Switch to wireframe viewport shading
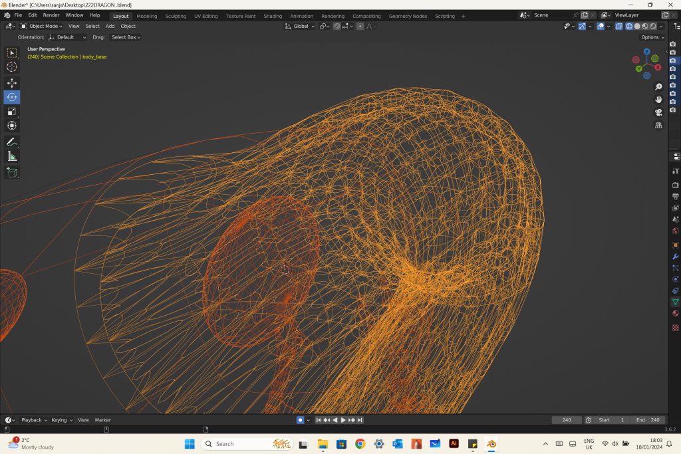This screenshot has height=454, width=681. (x=629, y=27)
